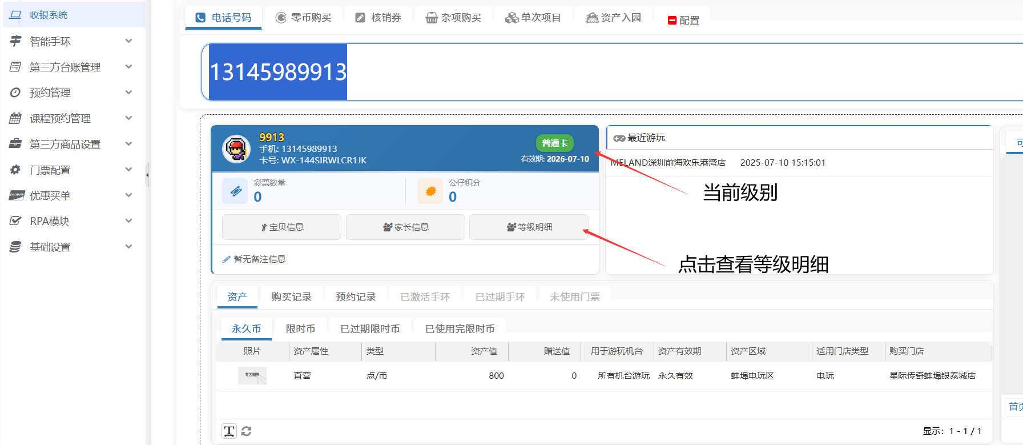
Task: Open 等级明细 level details button
Action: 529,227
